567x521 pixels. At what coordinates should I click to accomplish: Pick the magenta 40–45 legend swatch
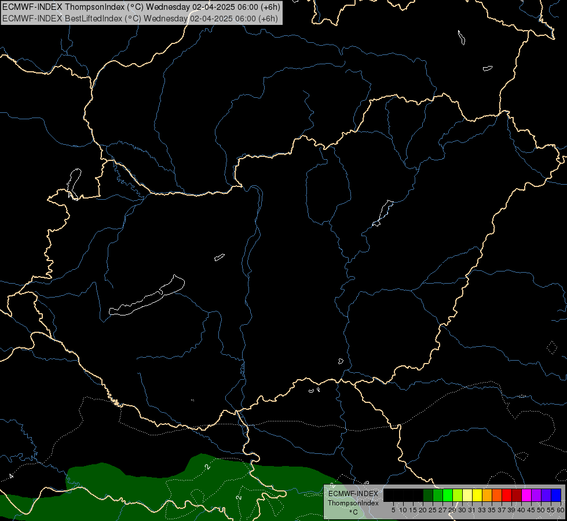click(526, 495)
